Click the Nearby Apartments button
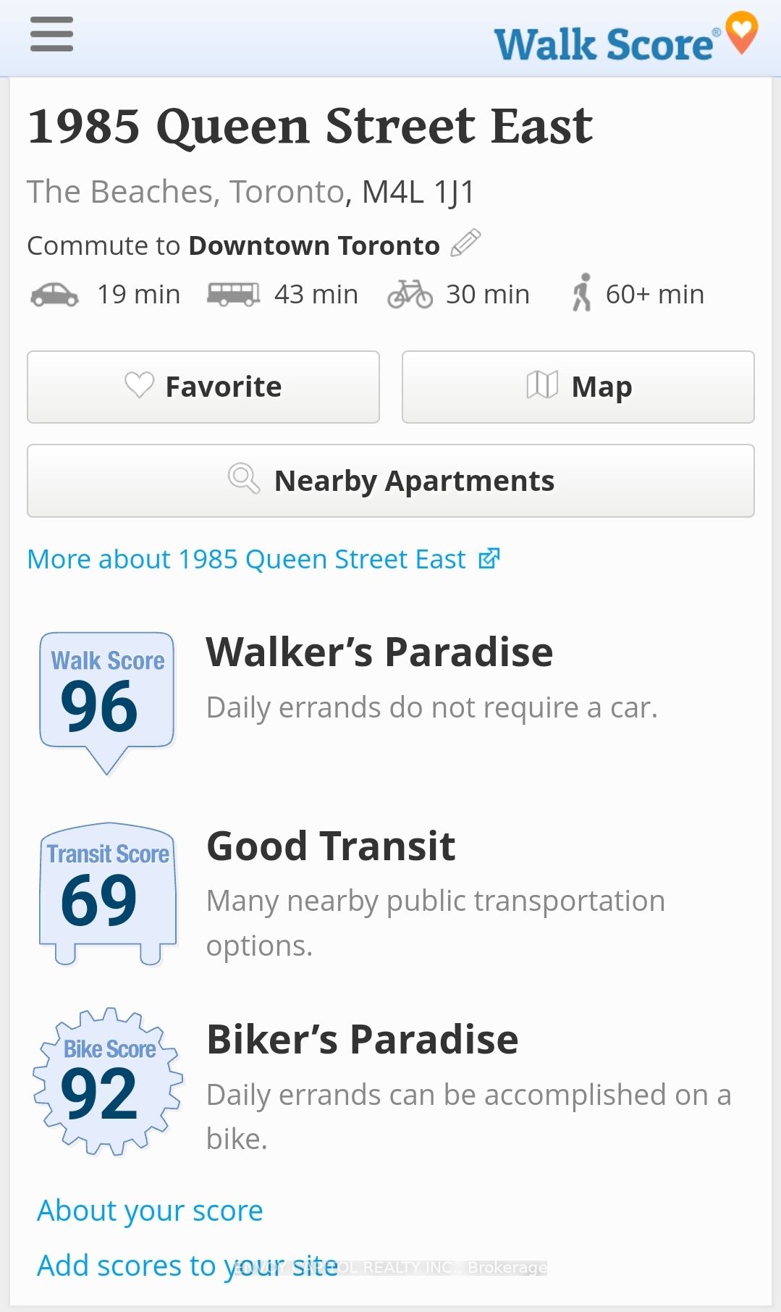The height and width of the screenshot is (1312, 781). pos(391,481)
